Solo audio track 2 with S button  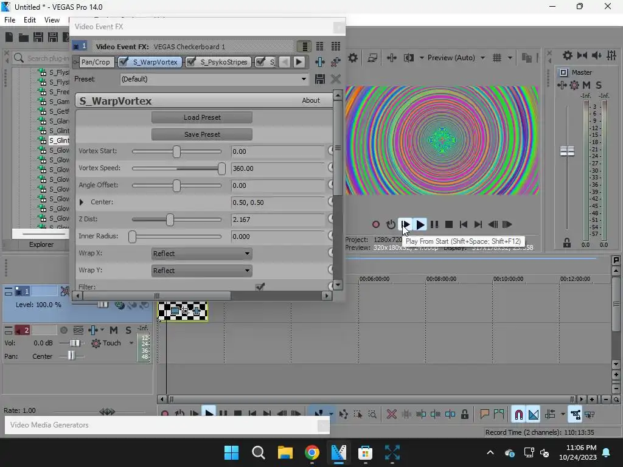point(128,330)
